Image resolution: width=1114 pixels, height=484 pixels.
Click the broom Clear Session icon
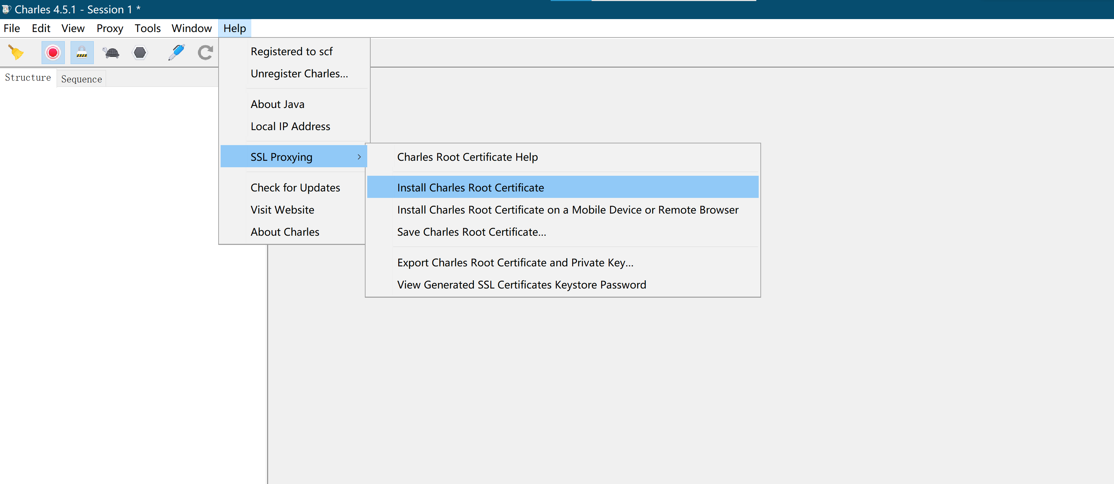(16, 53)
